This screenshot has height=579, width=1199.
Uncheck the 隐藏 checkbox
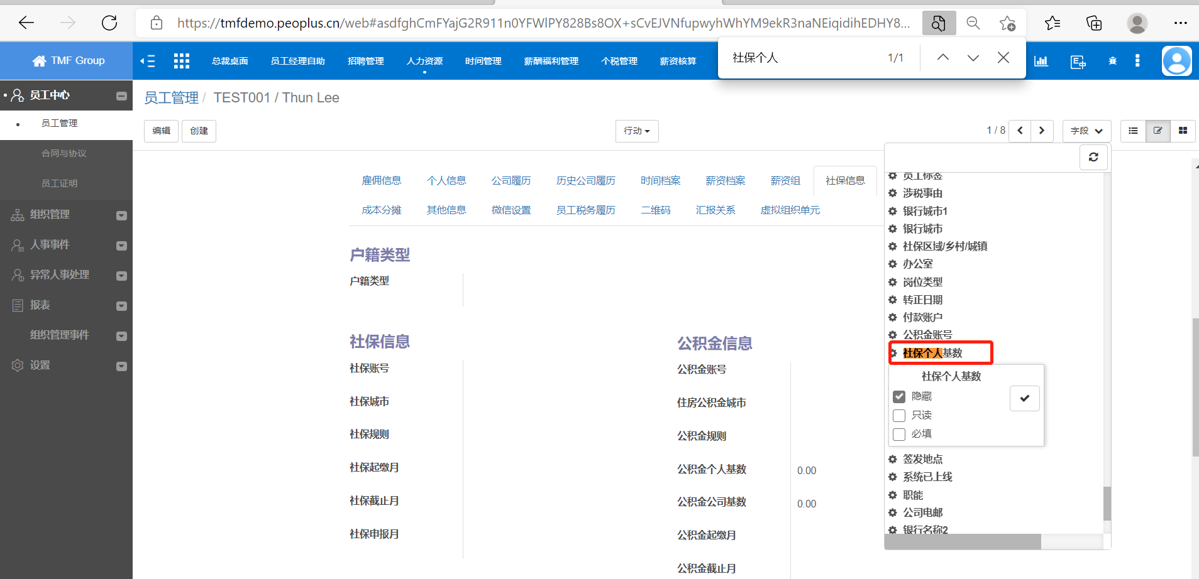click(899, 396)
